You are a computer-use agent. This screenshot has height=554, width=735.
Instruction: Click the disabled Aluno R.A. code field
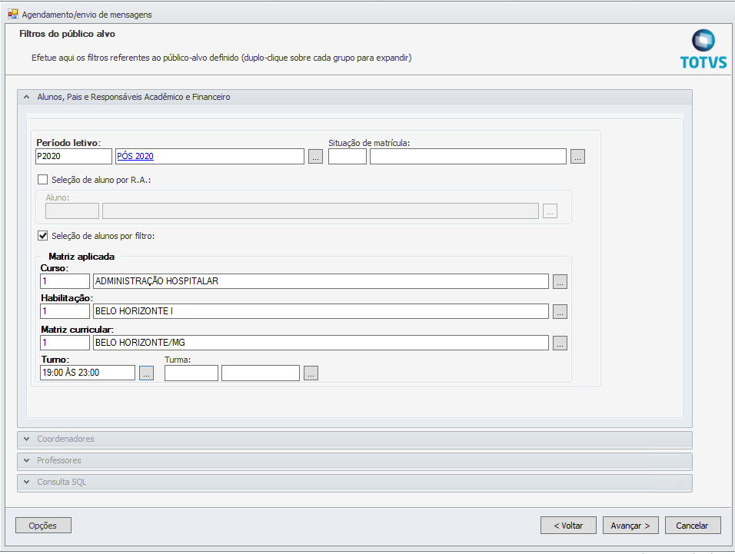click(72, 211)
